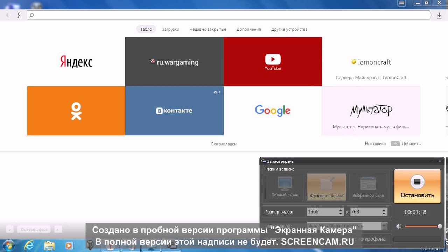Image resolution: width=448 pixels, height=252 pixels.
Task: Click the Сменить фон button
Action: 34,230
